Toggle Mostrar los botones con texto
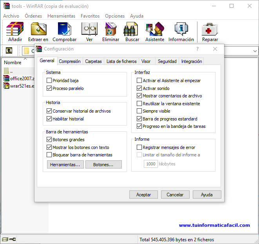Image resolution: width=259 pixels, height=244 pixels. point(49,147)
